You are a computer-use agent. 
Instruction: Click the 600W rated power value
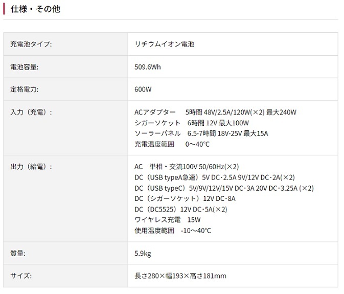click(143, 89)
